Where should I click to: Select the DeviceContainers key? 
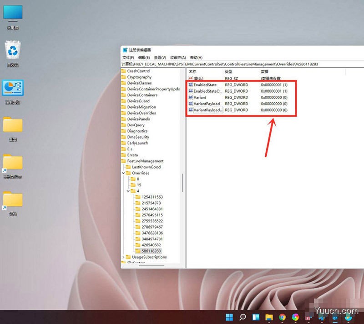click(142, 95)
